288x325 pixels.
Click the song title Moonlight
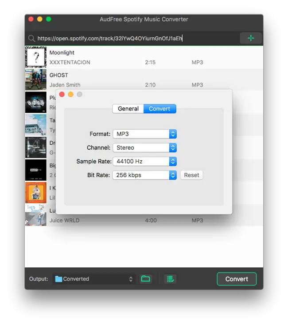pyautogui.click(x=62, y=53)
